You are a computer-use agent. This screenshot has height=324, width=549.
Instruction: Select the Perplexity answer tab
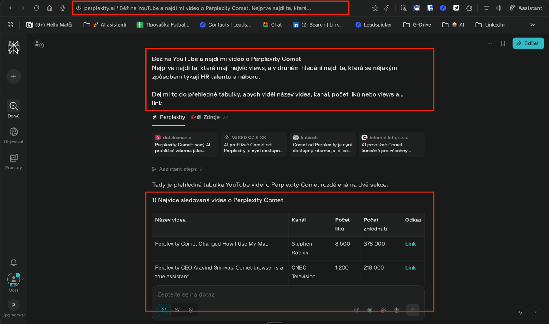pos(169,117)
